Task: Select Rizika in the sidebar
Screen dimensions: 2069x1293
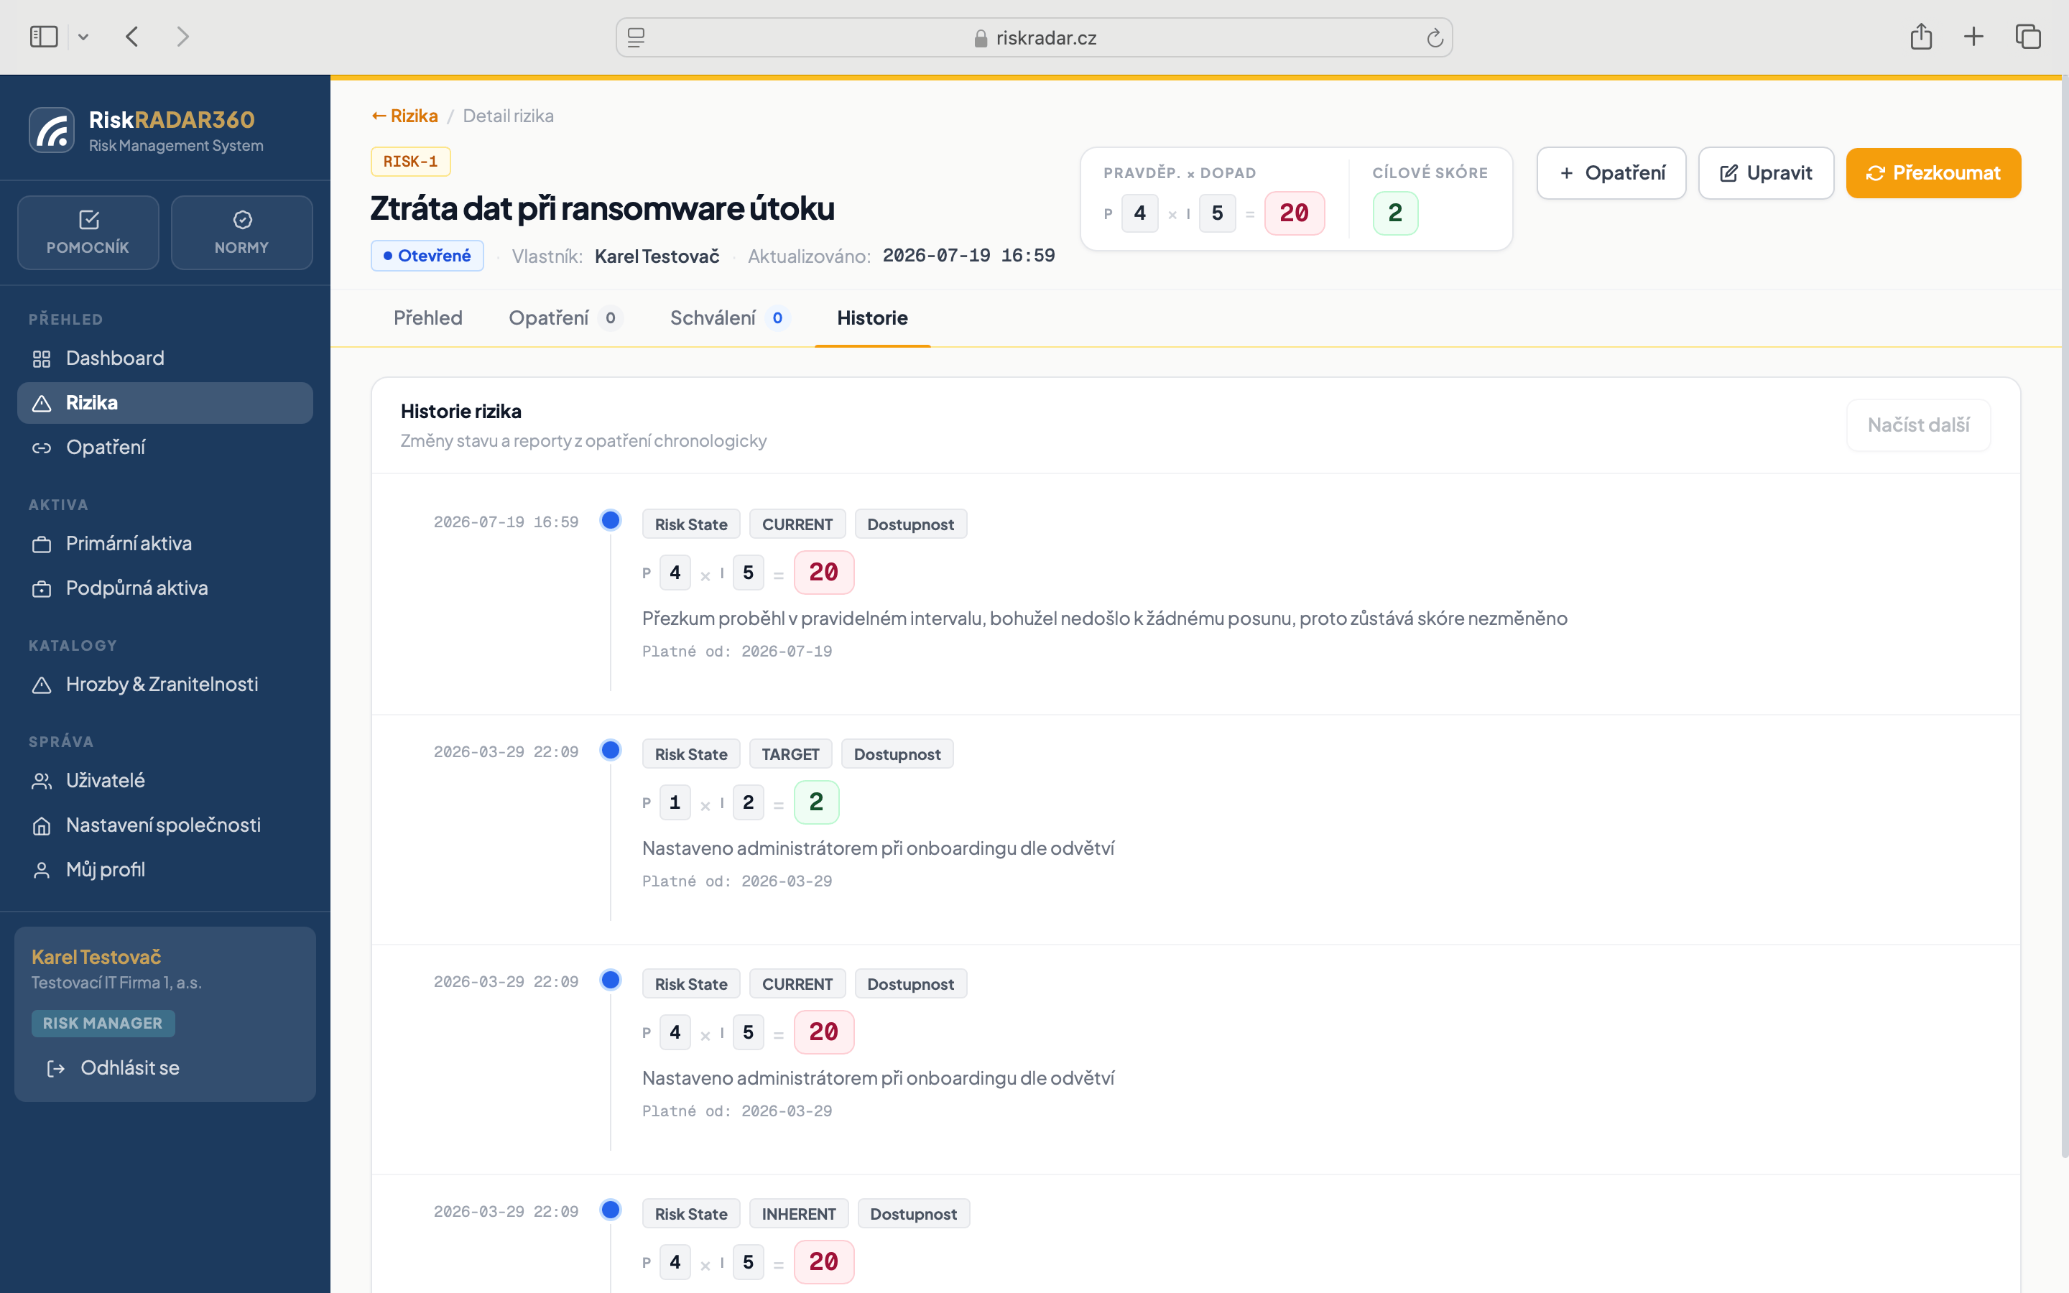Action: tap(165, 403)
